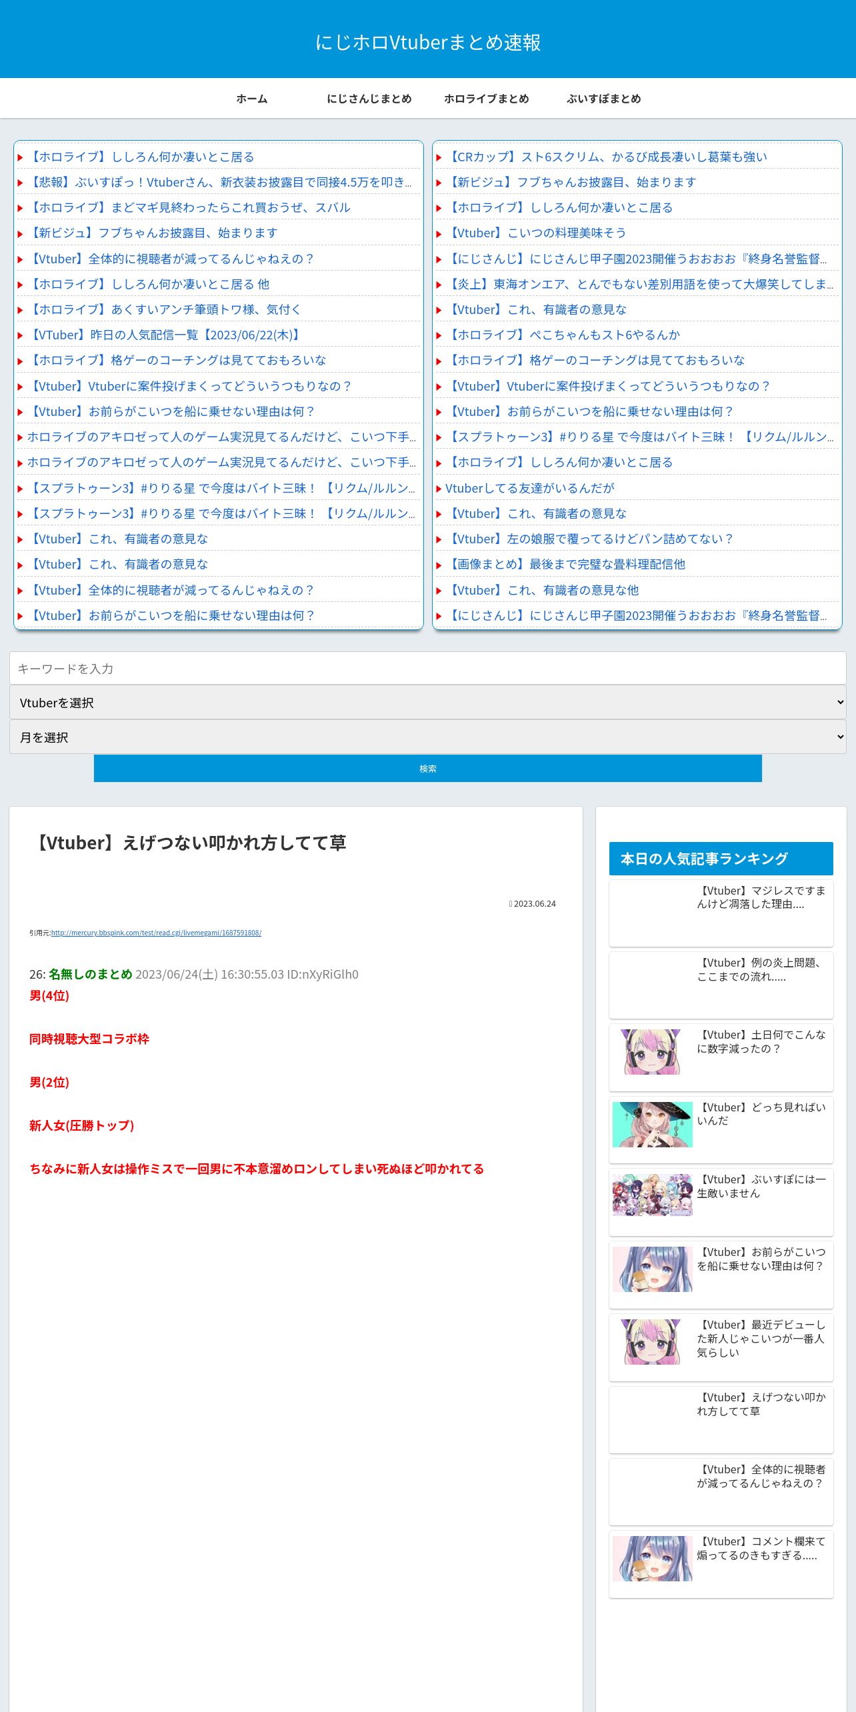This screenshot has height=1712, width=856.
Task: Open the こいつの料理美味そう headline
Action: 536,233
